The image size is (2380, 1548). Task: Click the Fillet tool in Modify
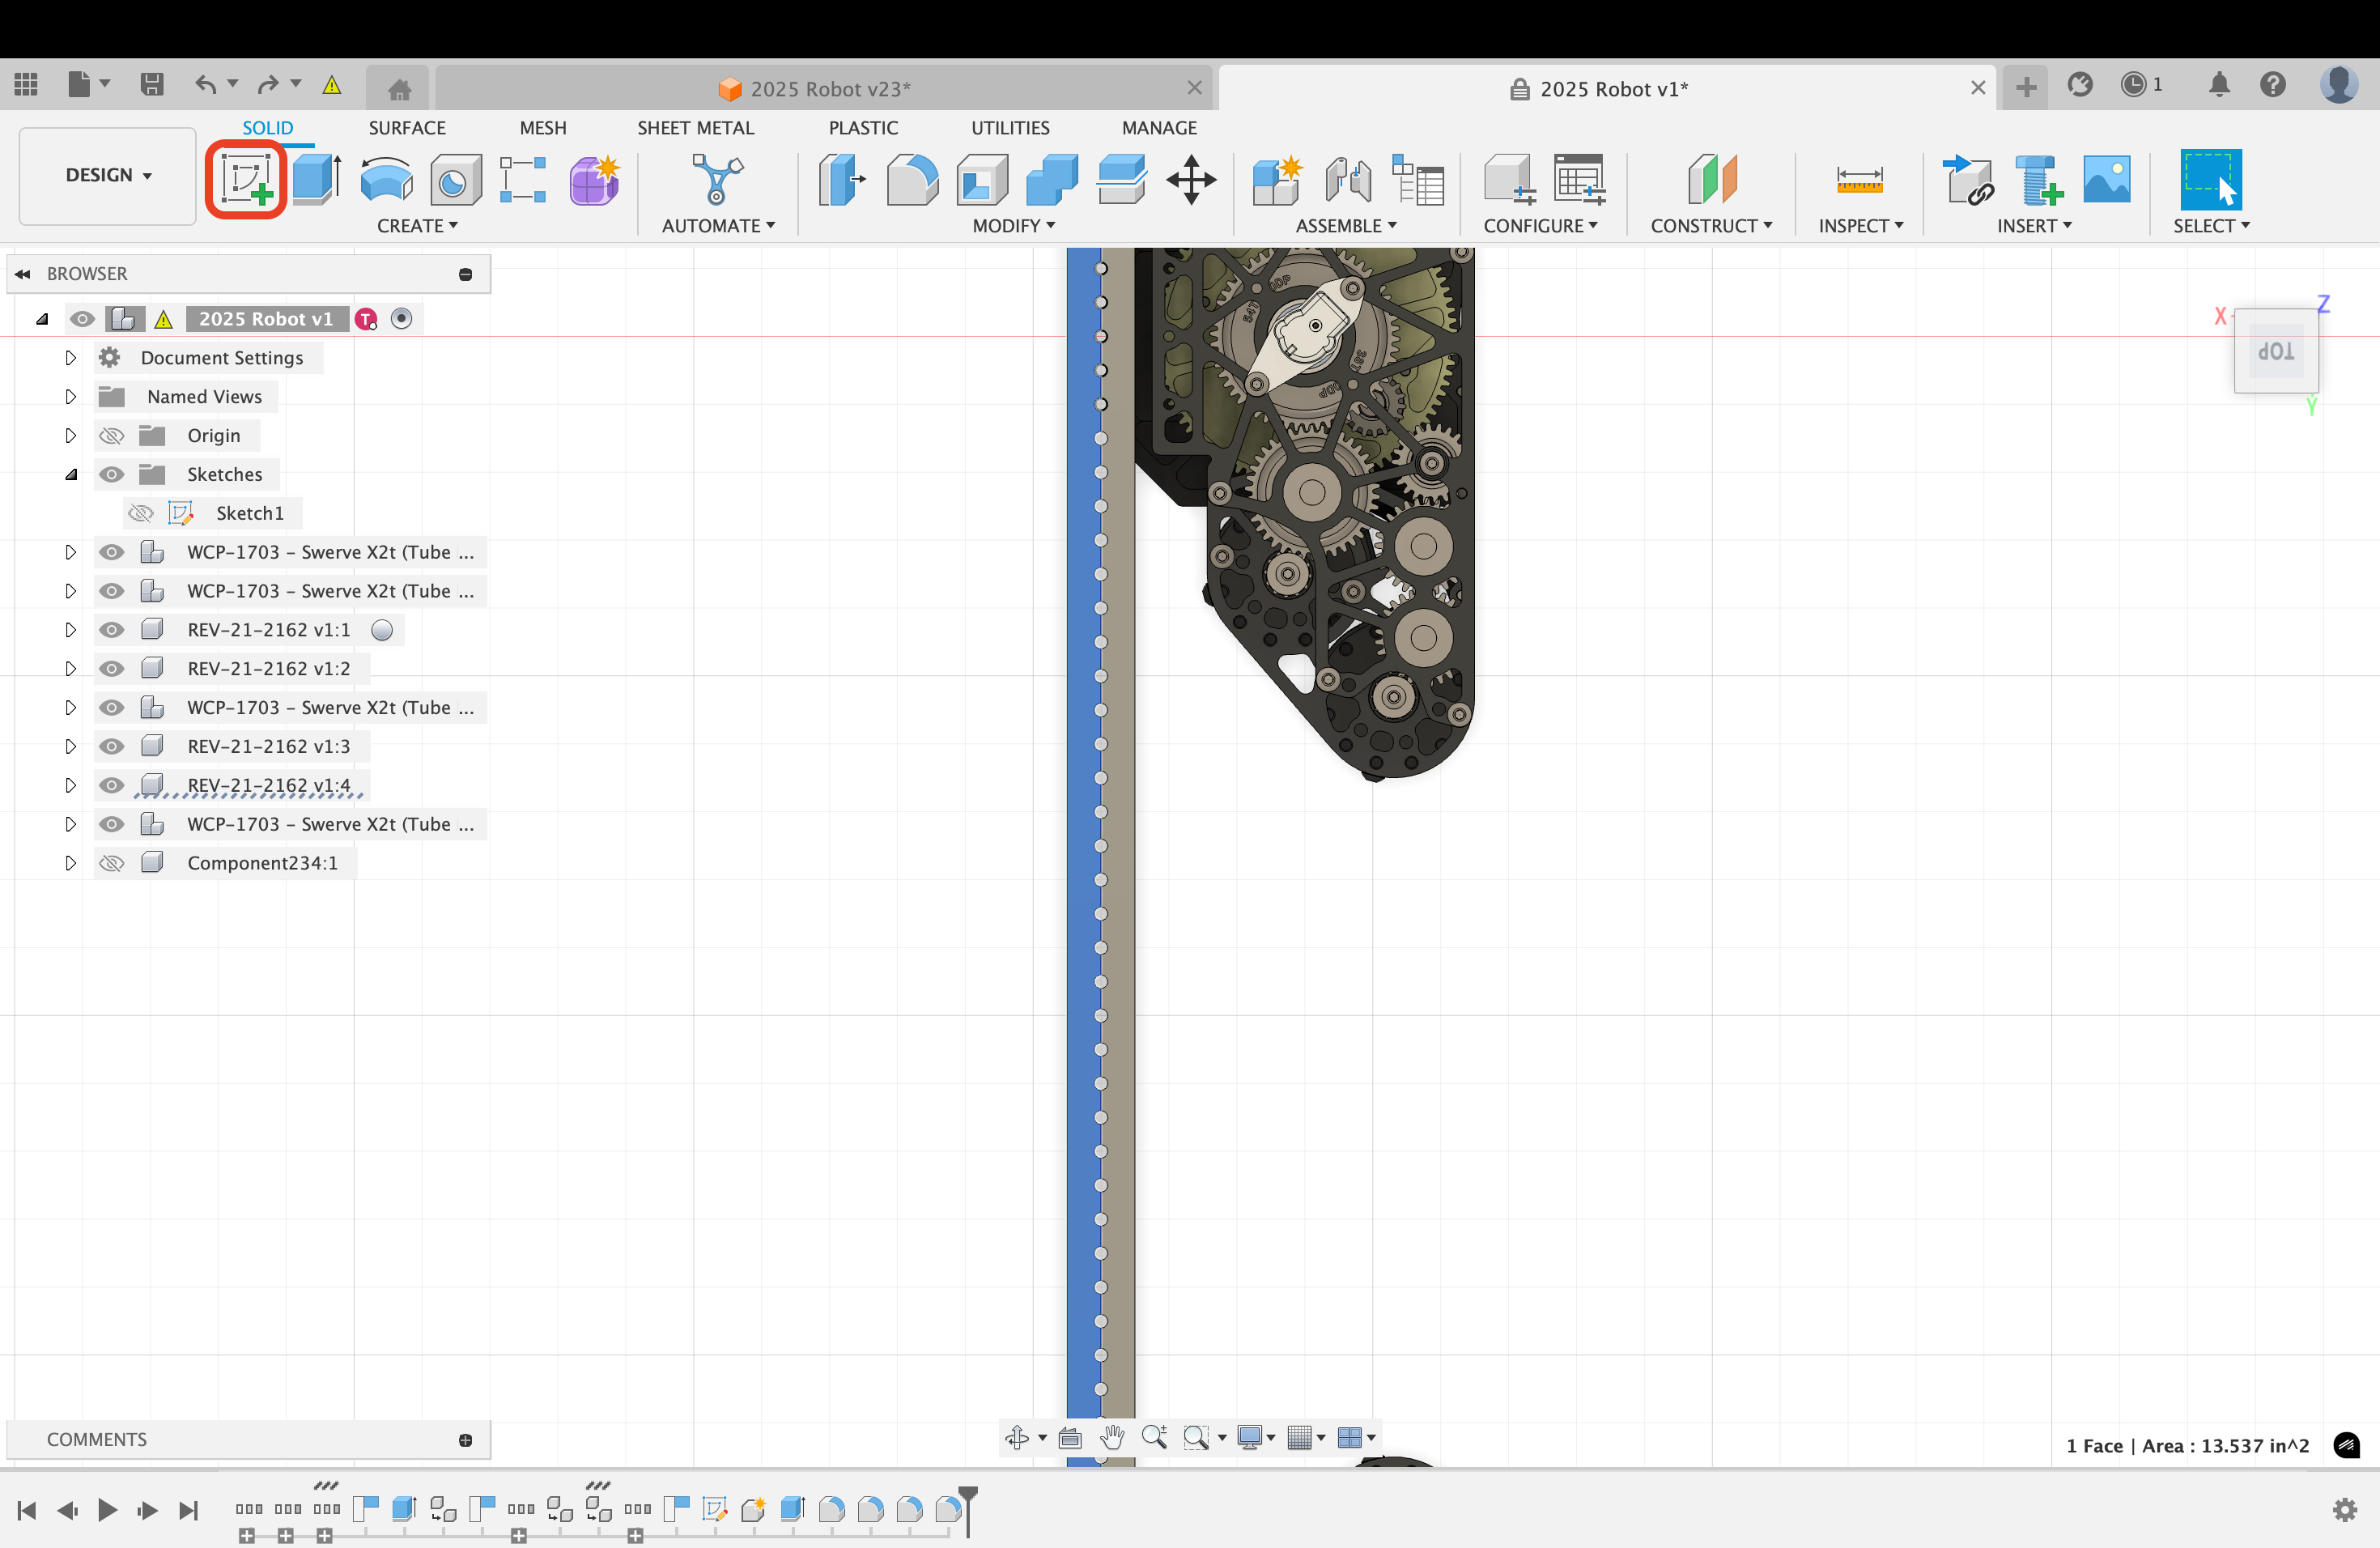point(911,180)
